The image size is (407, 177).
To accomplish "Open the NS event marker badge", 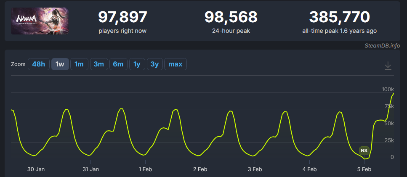I will (364, 151).
